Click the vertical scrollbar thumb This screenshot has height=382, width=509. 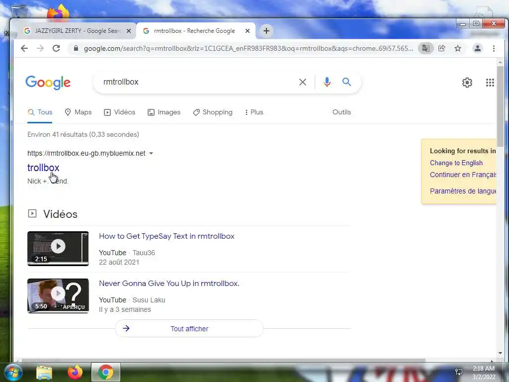click(500, 105)
